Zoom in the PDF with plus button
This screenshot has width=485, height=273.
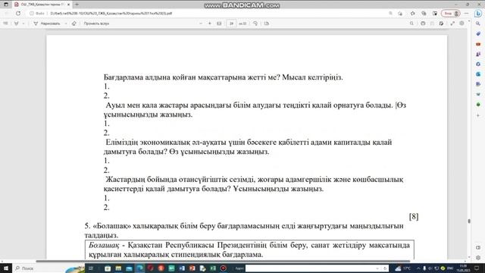[210, 24]
